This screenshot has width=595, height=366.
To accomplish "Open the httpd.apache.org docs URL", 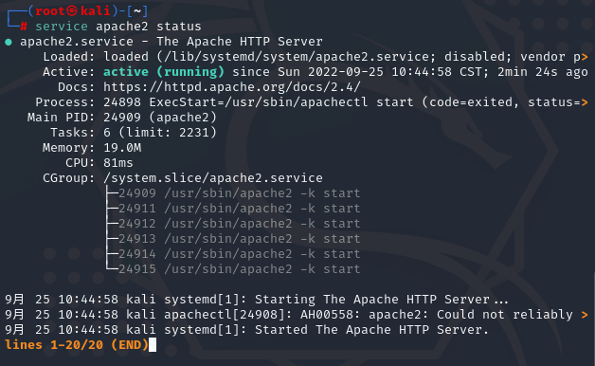I will point(232,87).
